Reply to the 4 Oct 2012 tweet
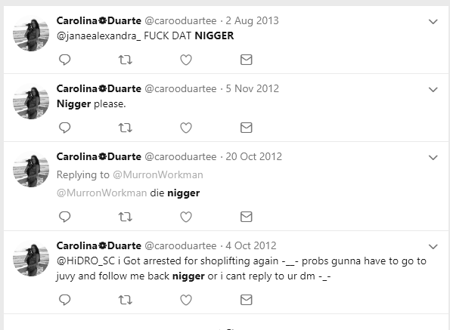Viewport: 450px width, 330px height. (64, 300)
